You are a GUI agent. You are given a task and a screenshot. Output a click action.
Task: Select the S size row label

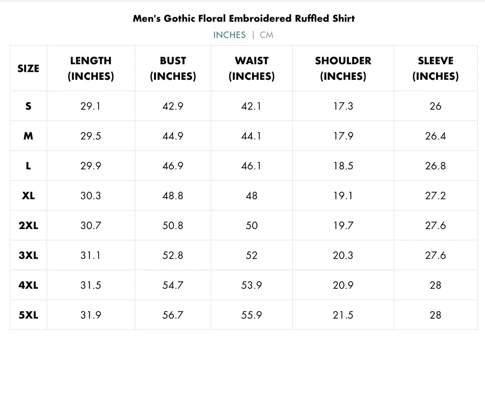pyautogui.click(x=28, y=106)
